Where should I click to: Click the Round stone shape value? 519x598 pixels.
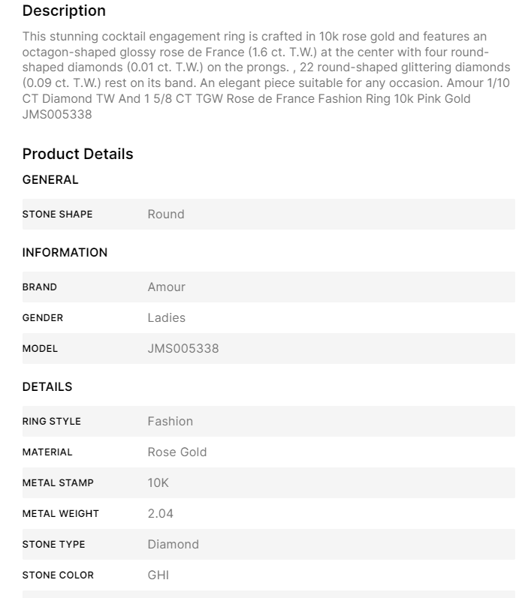pyautogui.click(x=166, y=215)
